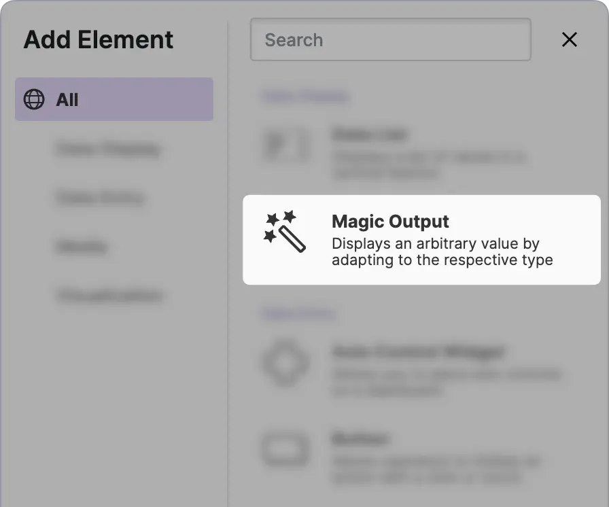
Task: Click the magic wand icon
Action: coord(285,231)
